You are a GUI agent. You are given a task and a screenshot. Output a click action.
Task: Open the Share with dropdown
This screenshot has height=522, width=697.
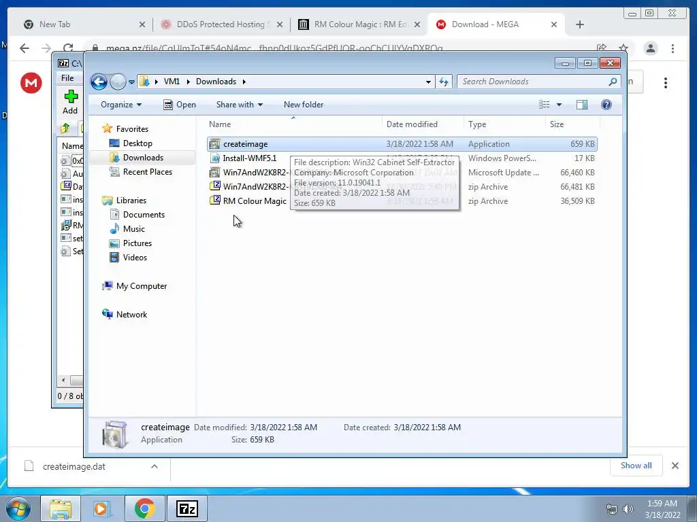(239, 105)
